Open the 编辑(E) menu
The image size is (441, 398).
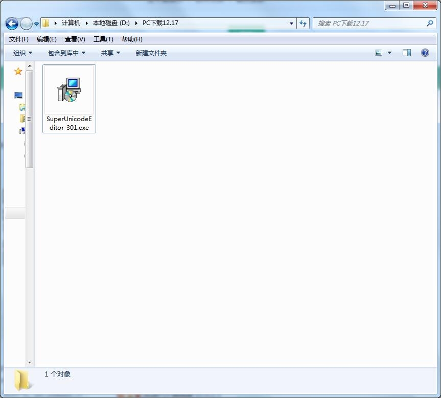47,39
